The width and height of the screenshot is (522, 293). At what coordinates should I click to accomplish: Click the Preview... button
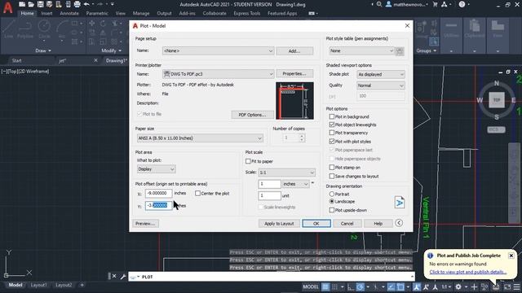click(145, 224)
